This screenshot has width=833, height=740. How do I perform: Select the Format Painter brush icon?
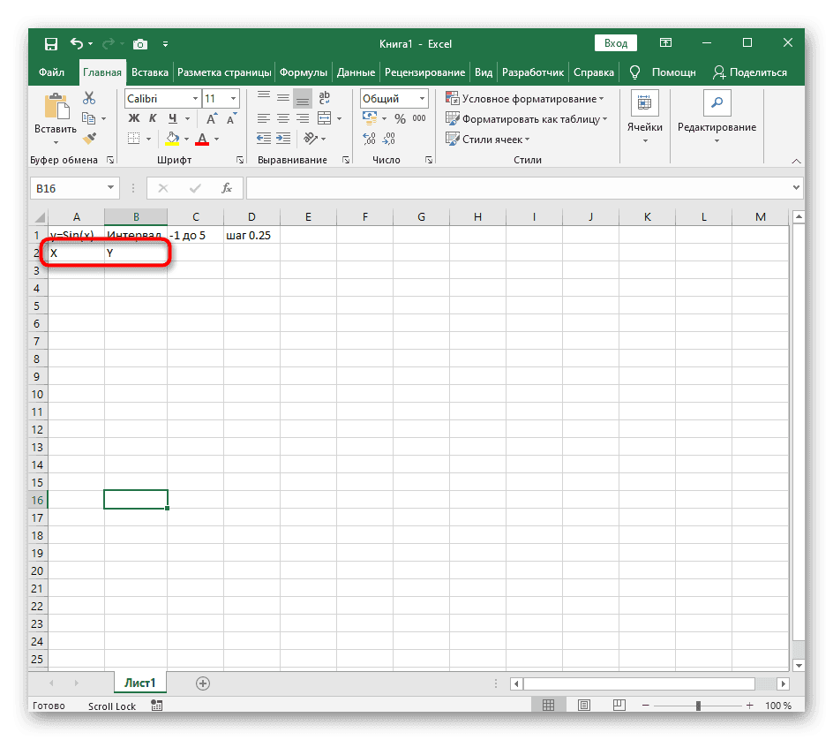(x=89, y=138)
